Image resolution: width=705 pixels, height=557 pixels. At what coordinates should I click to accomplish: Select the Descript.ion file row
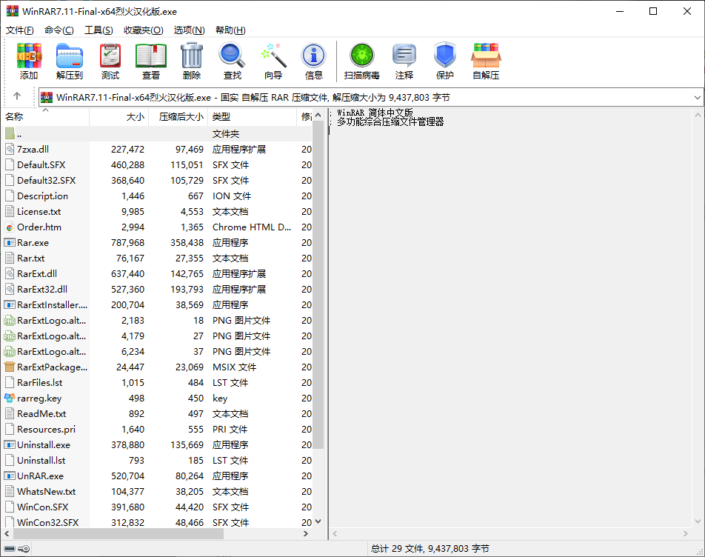pyautogui.click(x=157, y=196)
